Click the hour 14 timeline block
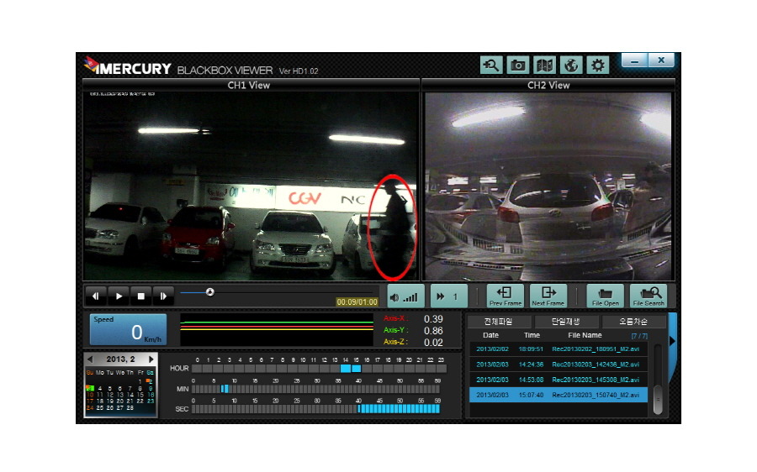The height and width of the screenshot is (472, 757). pyautogui.click(x=346, y=369)
